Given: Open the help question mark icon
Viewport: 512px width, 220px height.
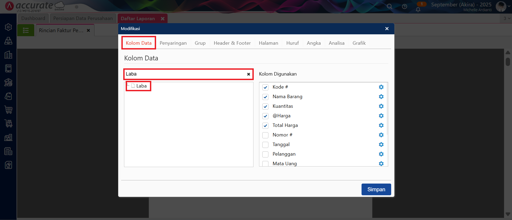Looking at the screenshot, I should 404,6.
